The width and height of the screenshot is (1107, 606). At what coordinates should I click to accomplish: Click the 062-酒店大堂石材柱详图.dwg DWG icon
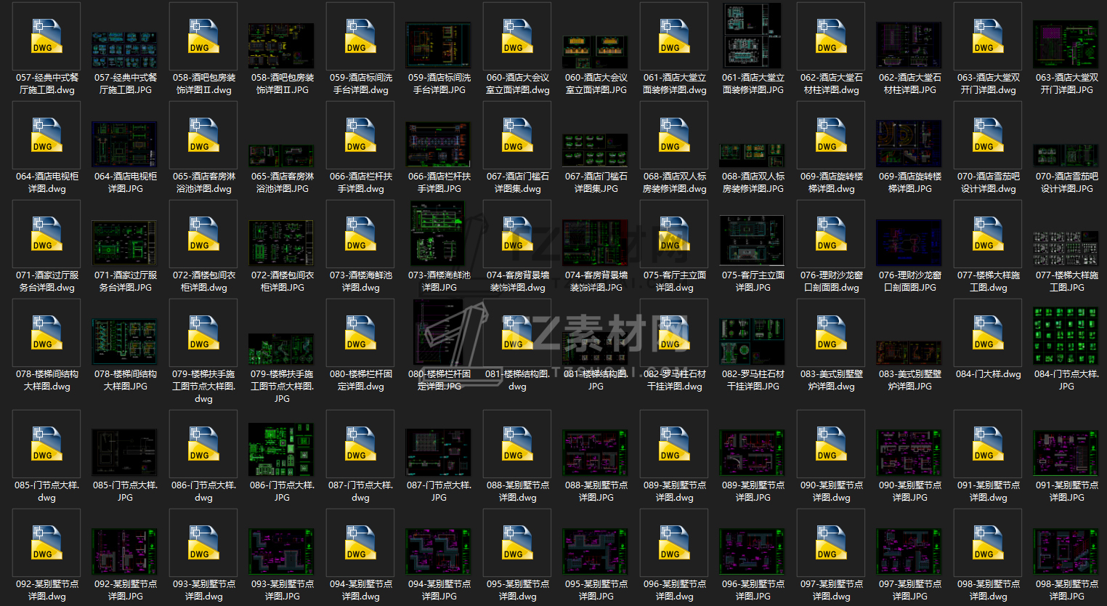pyautogui.click(x=831, y=36)
